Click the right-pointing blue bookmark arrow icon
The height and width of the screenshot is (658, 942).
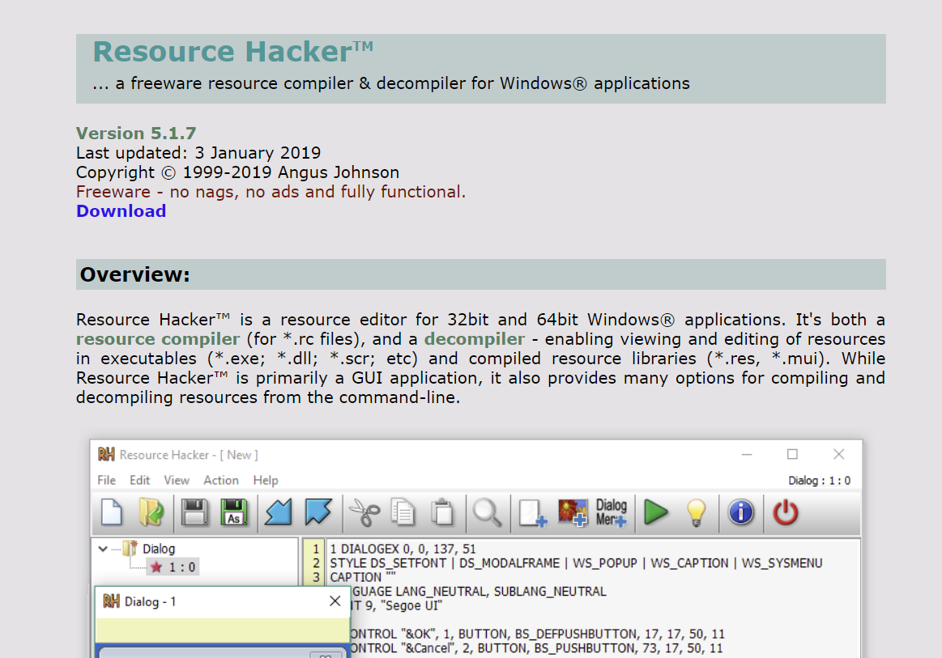(318, 512)
